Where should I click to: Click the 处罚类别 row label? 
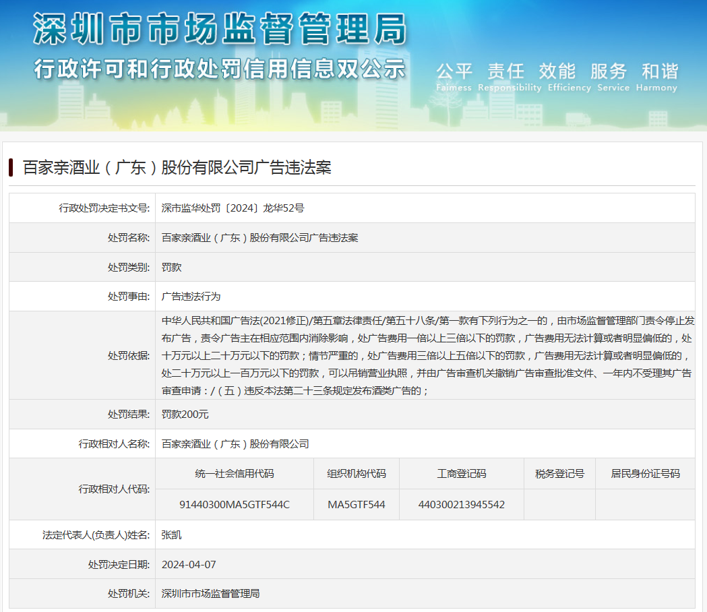click(129, 267)
